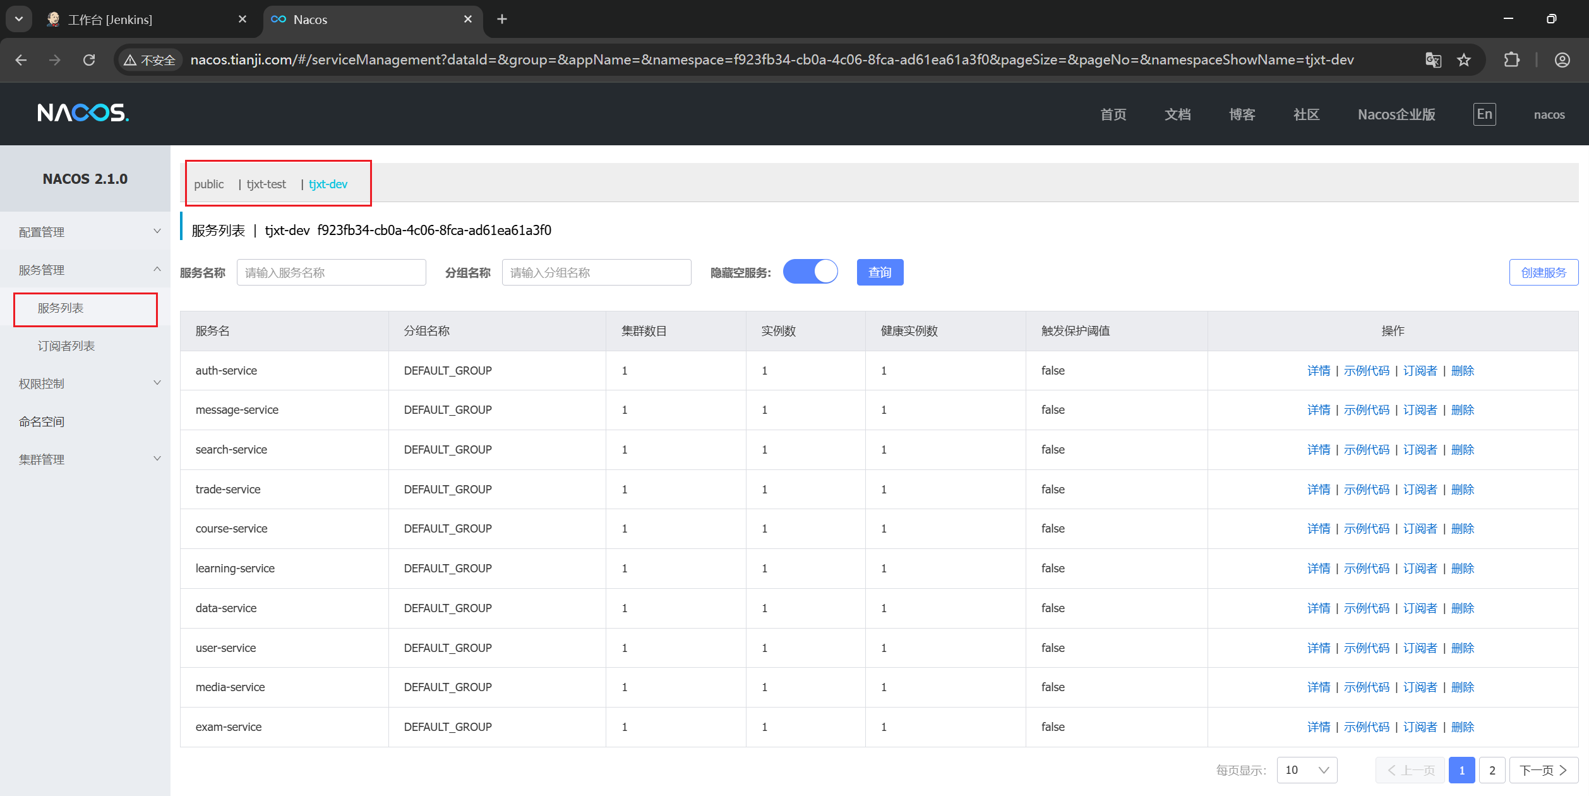Click 删除 for user-service

tap(1463, 648)
